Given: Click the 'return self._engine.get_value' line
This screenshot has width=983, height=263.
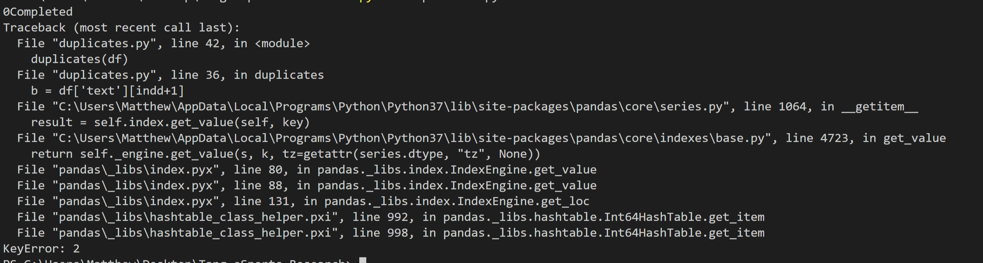Looking at the screenshot, I should 285,154.
